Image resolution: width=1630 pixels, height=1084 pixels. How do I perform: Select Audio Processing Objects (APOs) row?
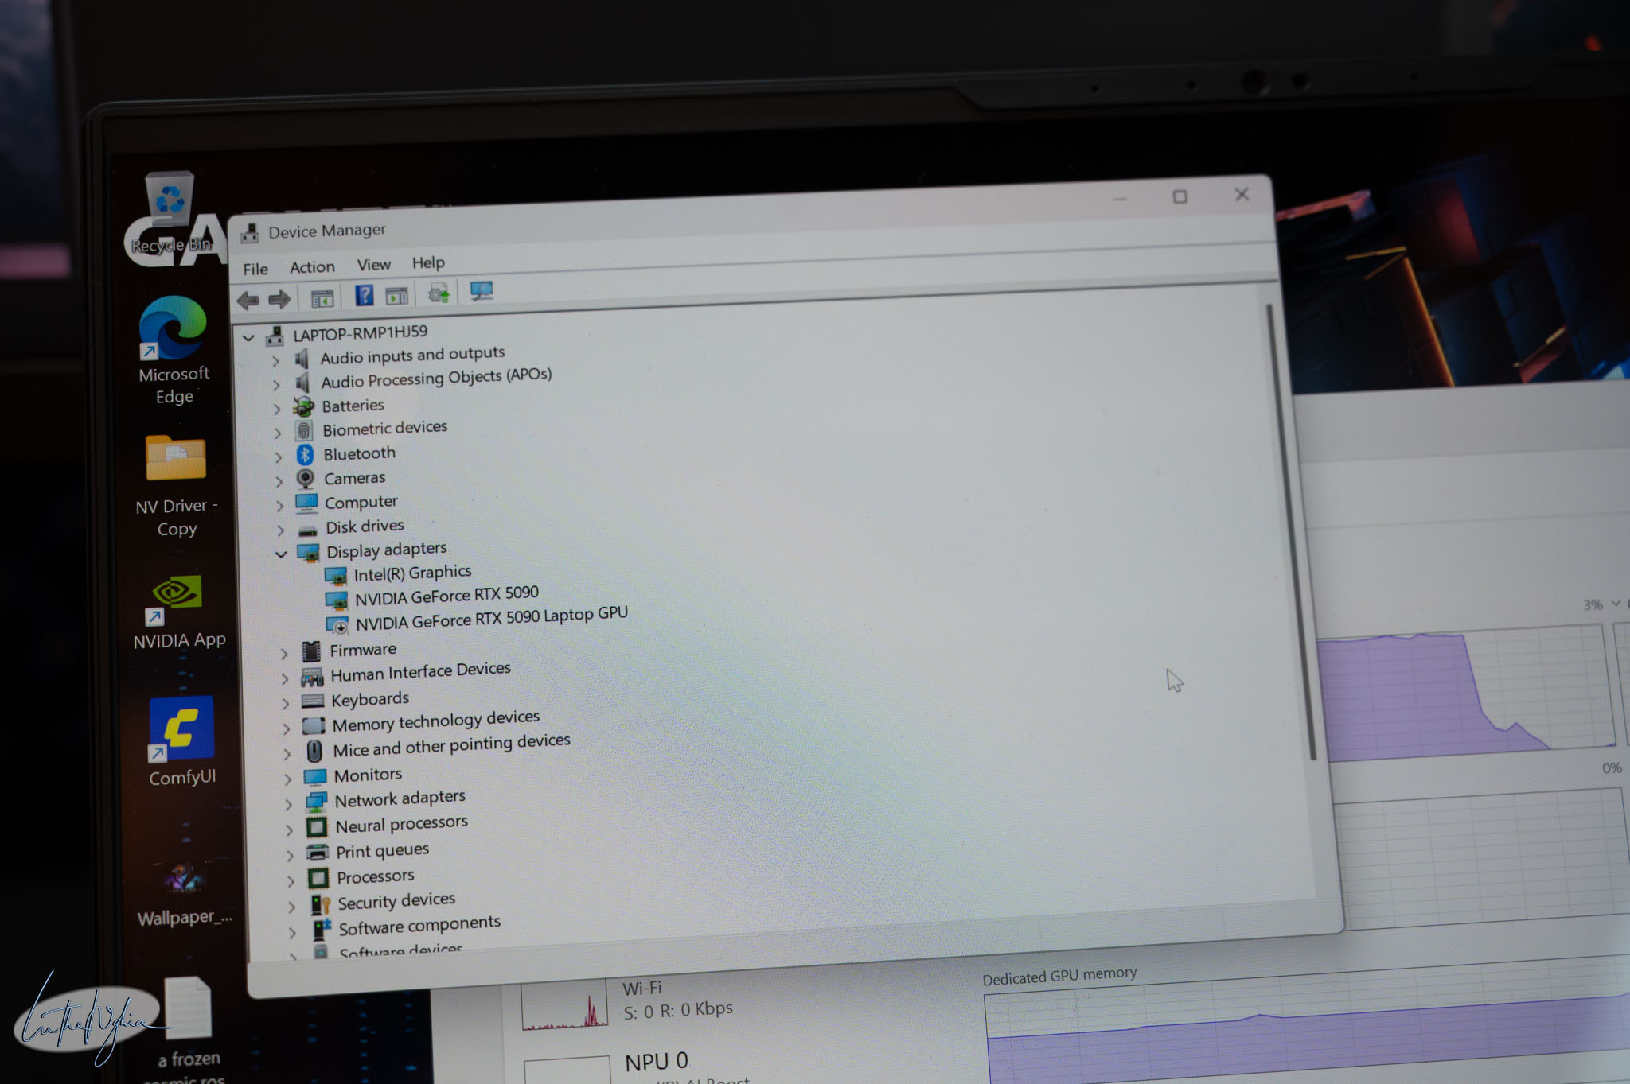[436, 379]
